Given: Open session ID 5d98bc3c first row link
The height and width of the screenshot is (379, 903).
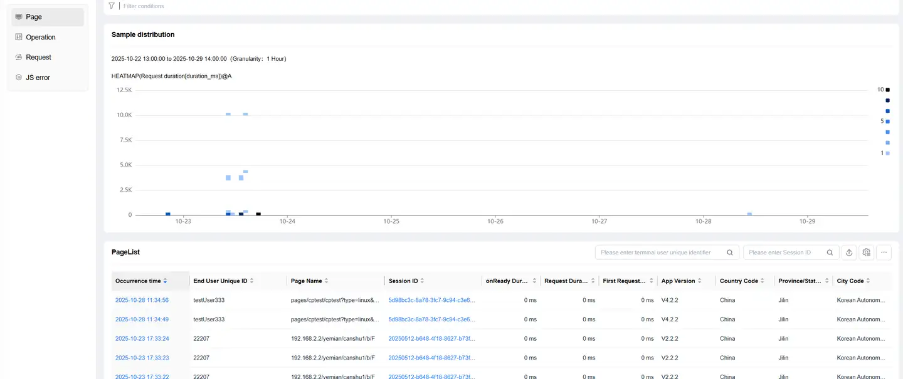Looking at the screenshot, I should [432, 300].
